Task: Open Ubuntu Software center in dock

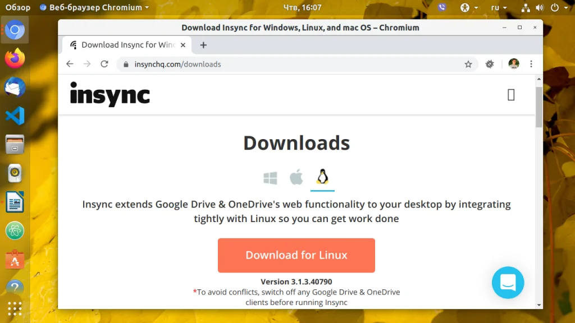Action: click(15, 260)
